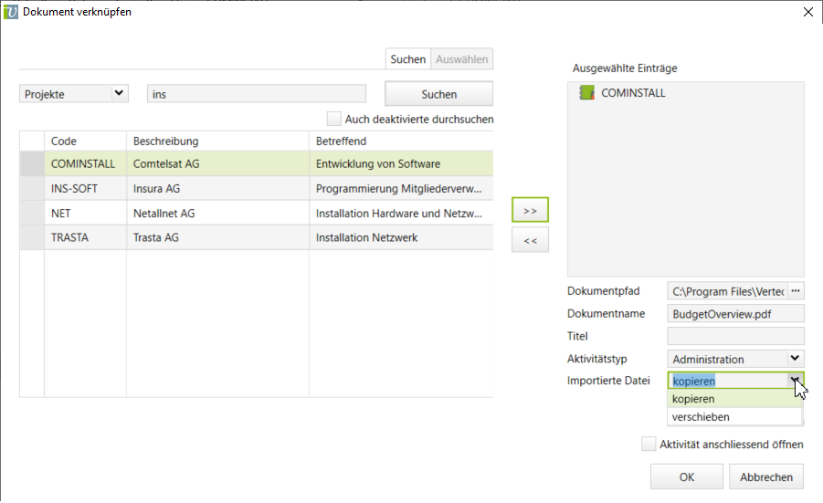
Task: Expand the Aktivitätstyp dropdown
Action: 795,359
